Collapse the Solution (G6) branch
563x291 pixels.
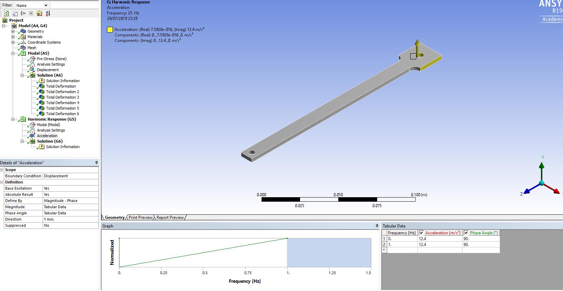[22, 141]
